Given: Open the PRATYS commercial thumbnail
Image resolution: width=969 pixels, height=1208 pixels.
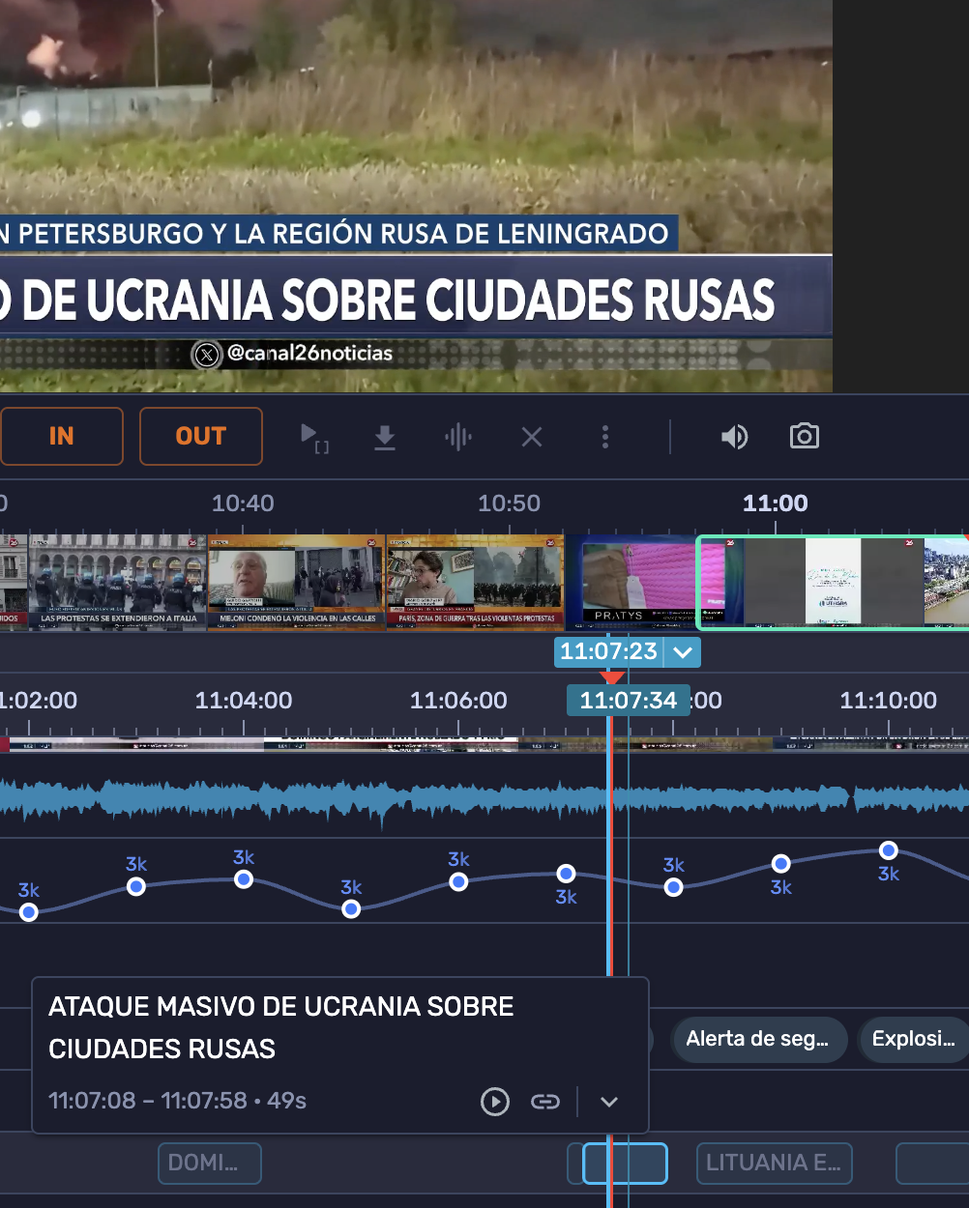Looking at the screenshot, I should (x=631, y=583).
